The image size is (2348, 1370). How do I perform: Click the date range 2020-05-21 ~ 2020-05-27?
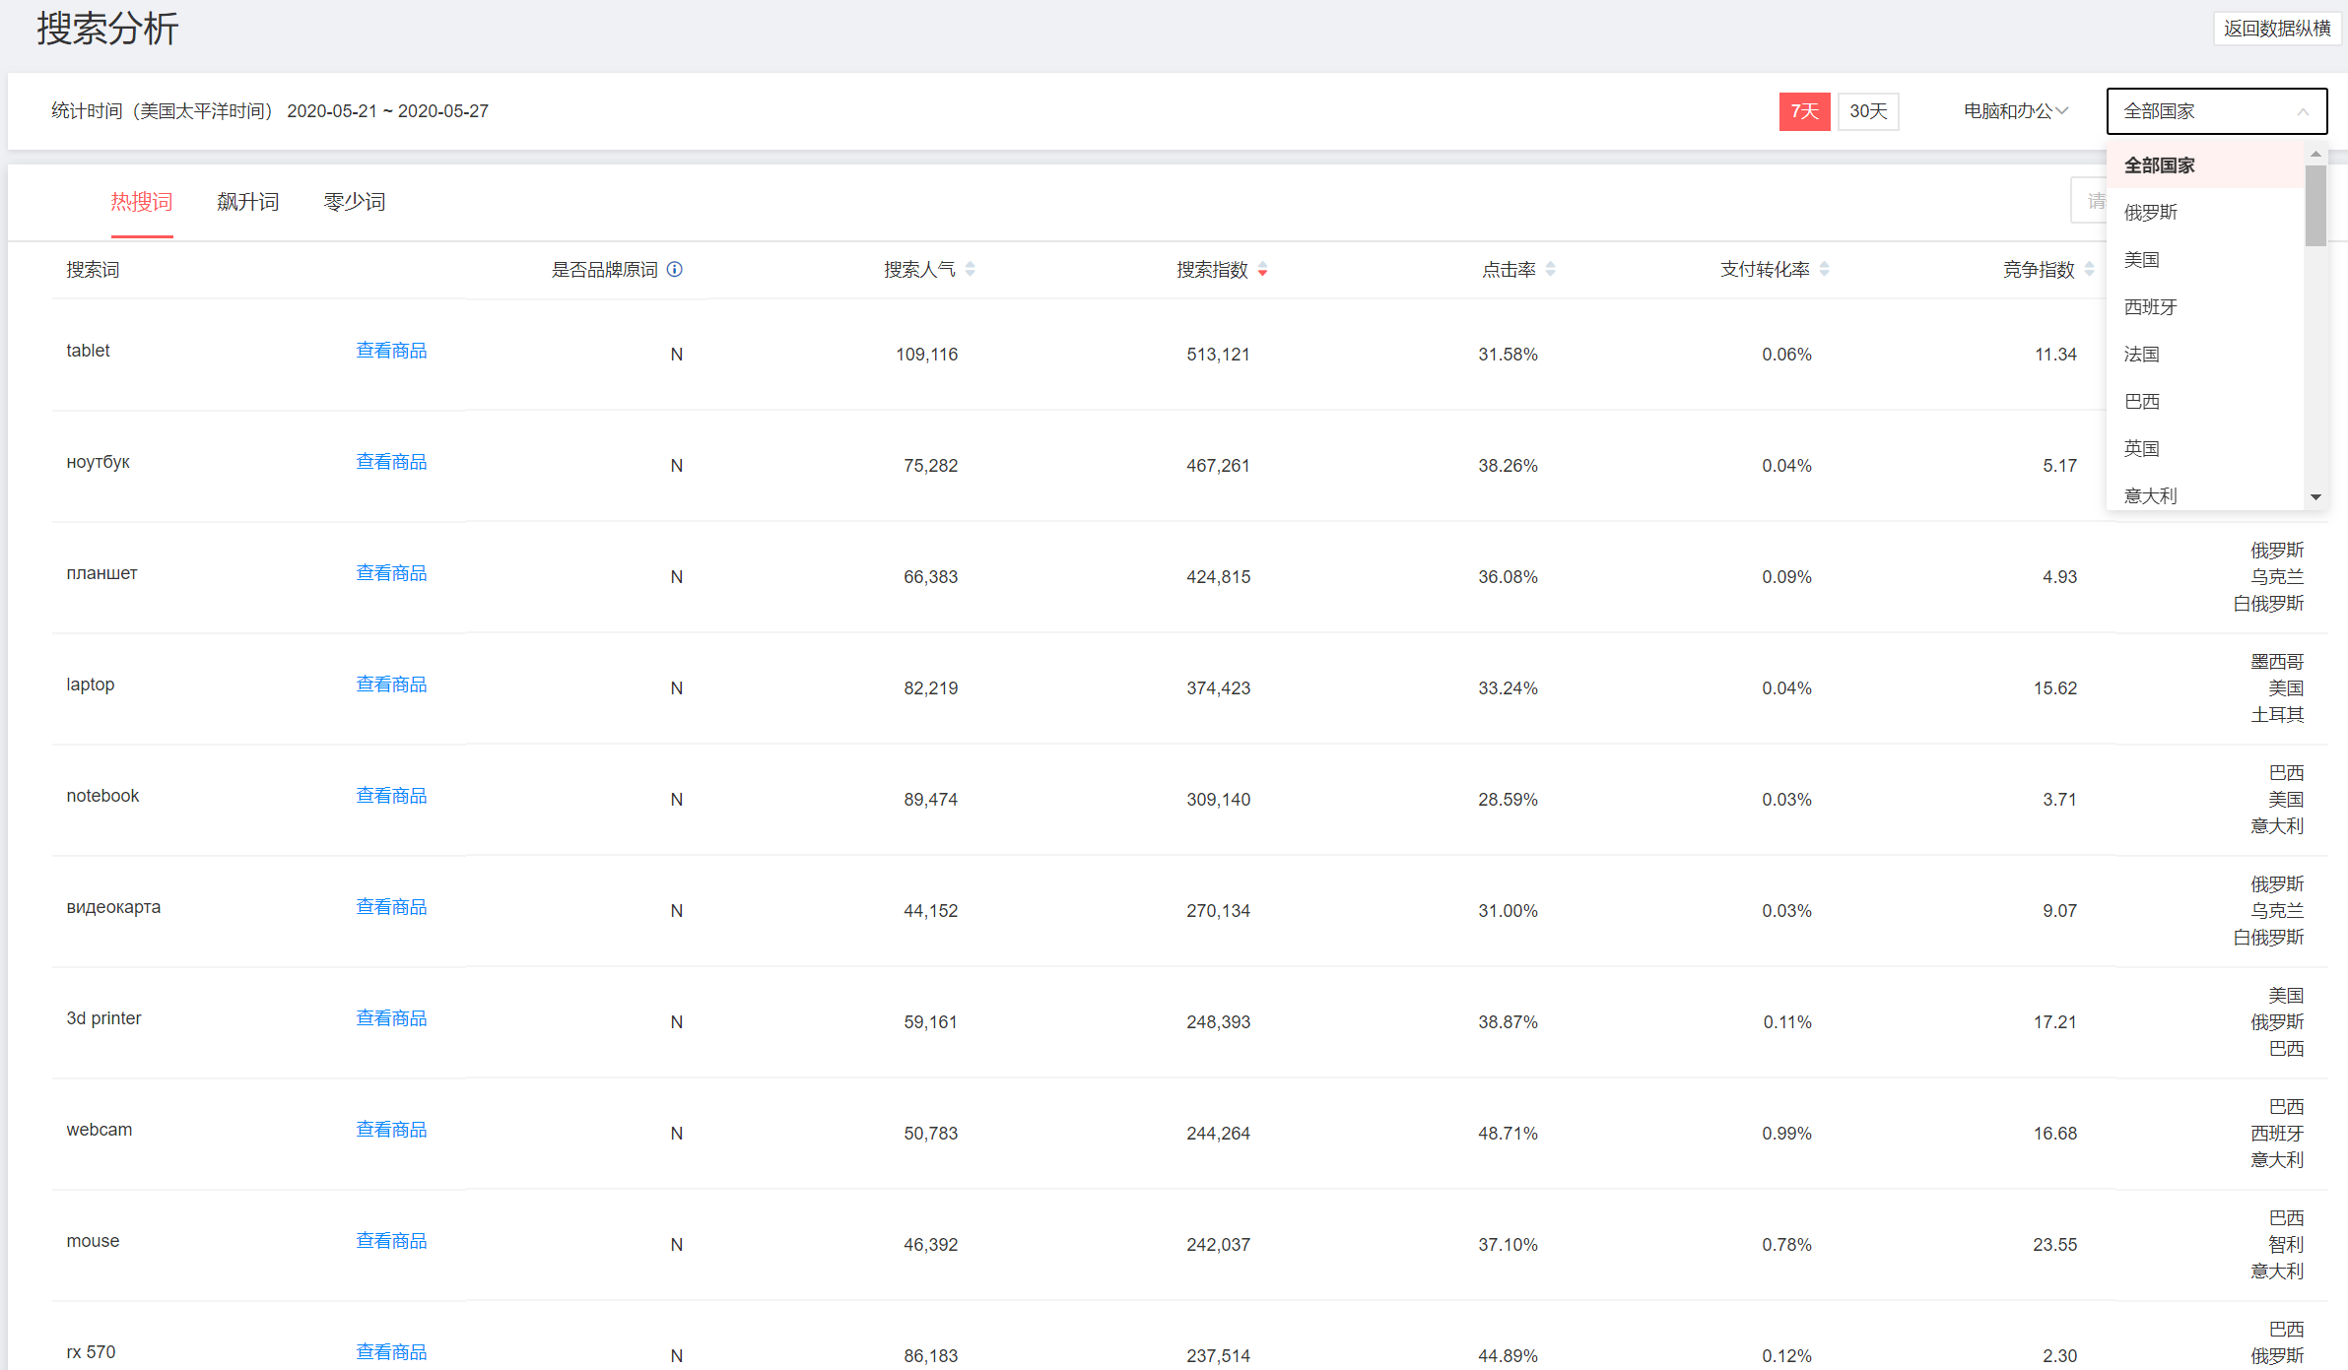(x=388, y=111)
